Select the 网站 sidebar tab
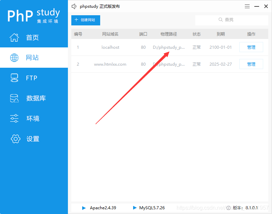Image resolution: width=272 pixels, height=214 pixels. pos(34,58)
